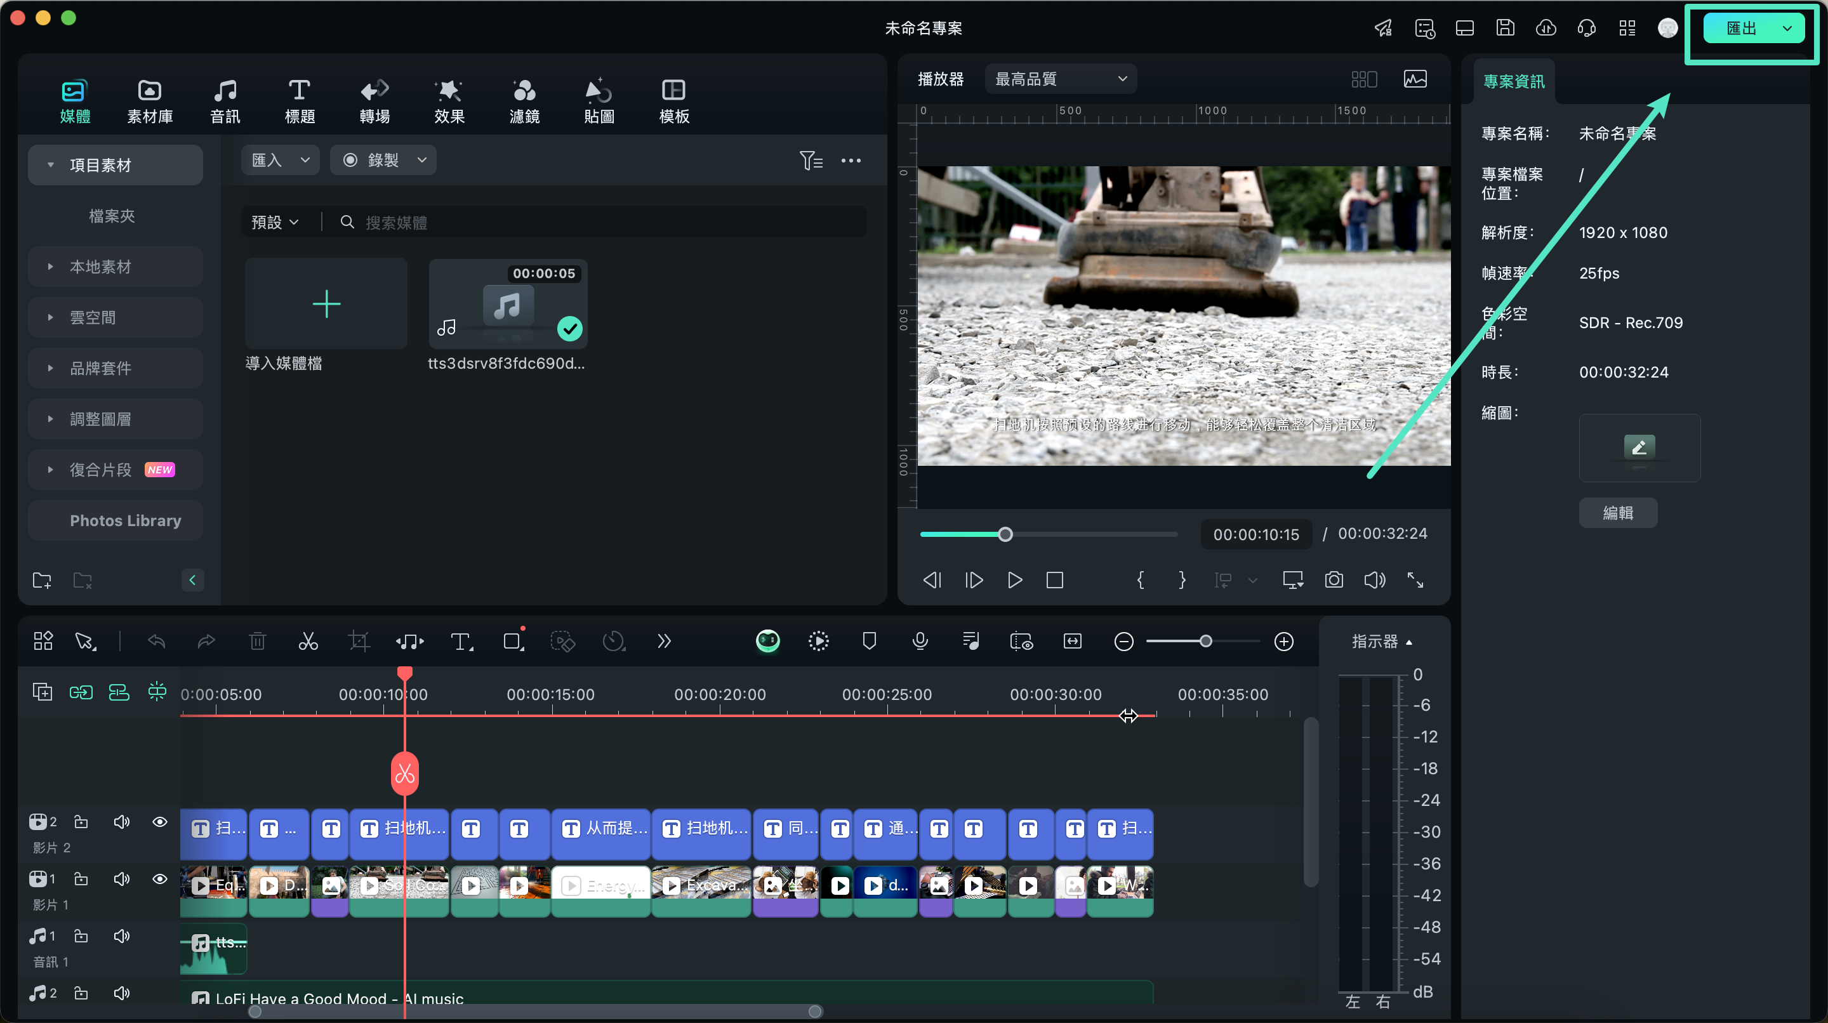Image resolution: width=1828 pixels, height=1023 pixels.
Task: Zoom in timeline with the plus circle
Action: coord(1283,642)
